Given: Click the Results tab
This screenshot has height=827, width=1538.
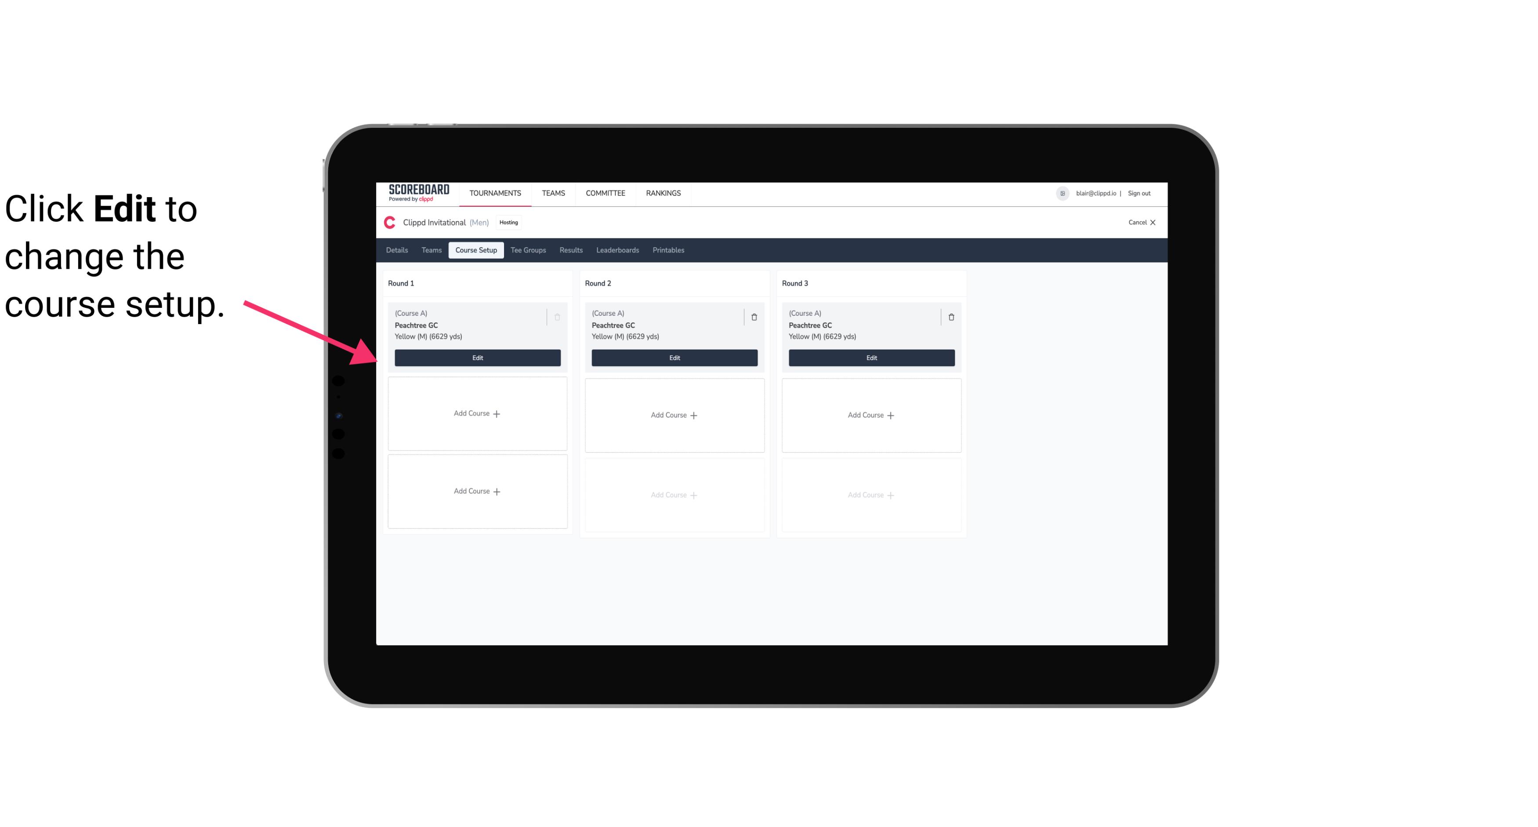Looking at the screenshot, I should tap(571, 249).
